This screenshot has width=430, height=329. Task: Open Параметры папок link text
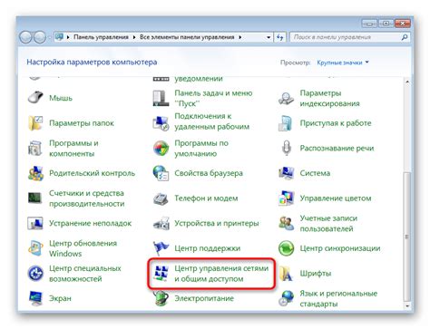pyautogui.click(x=82, y=123)
